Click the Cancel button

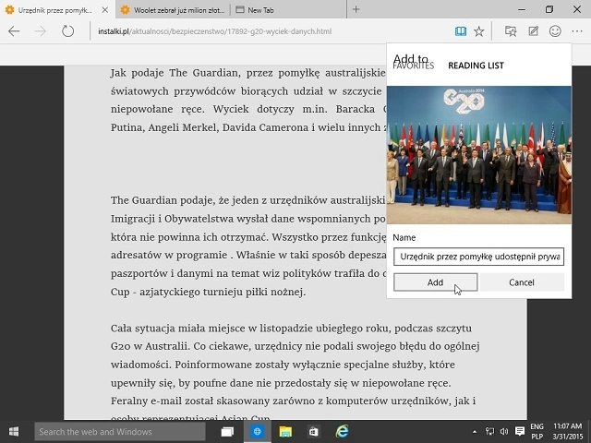521,282
